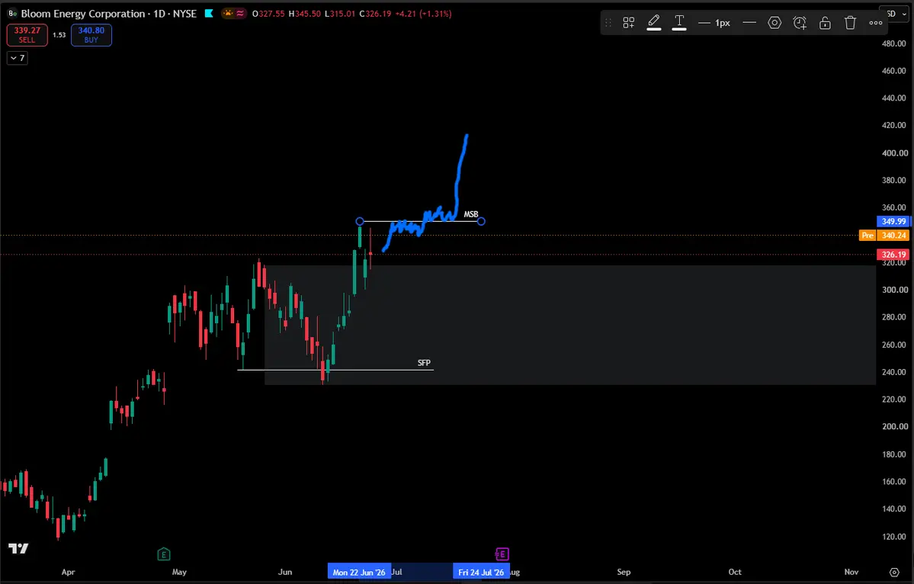Viewport: 914px width, 584px height.
Task: Click the TradingView logo at bottom left
Action: pos(18,548)
